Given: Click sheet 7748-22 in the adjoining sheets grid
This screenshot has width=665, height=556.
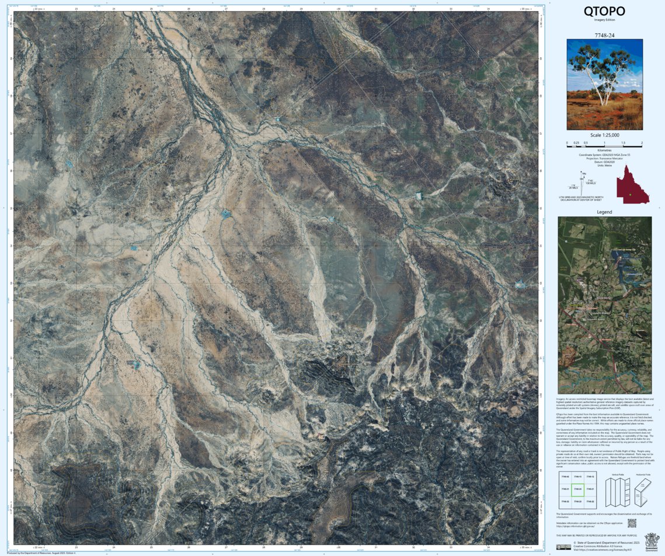Looking at the screenshot, I should pos(590,502).
